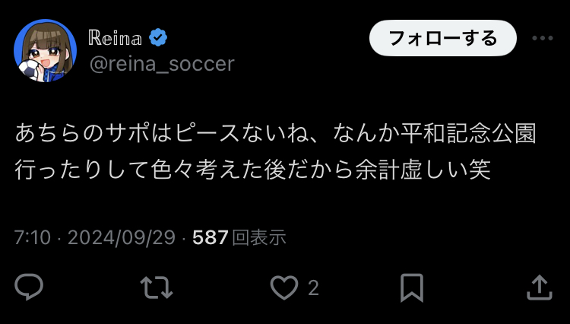Open the reply comment bubble icon
The image size is (570, 324).
29,287
